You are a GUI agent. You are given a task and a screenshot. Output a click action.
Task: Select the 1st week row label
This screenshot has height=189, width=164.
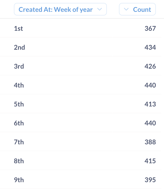coord(18,28)
